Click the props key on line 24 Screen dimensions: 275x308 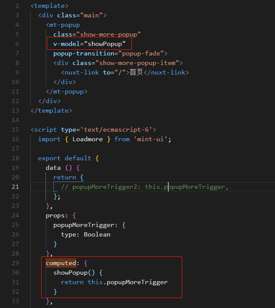click(x=55, y=215)
